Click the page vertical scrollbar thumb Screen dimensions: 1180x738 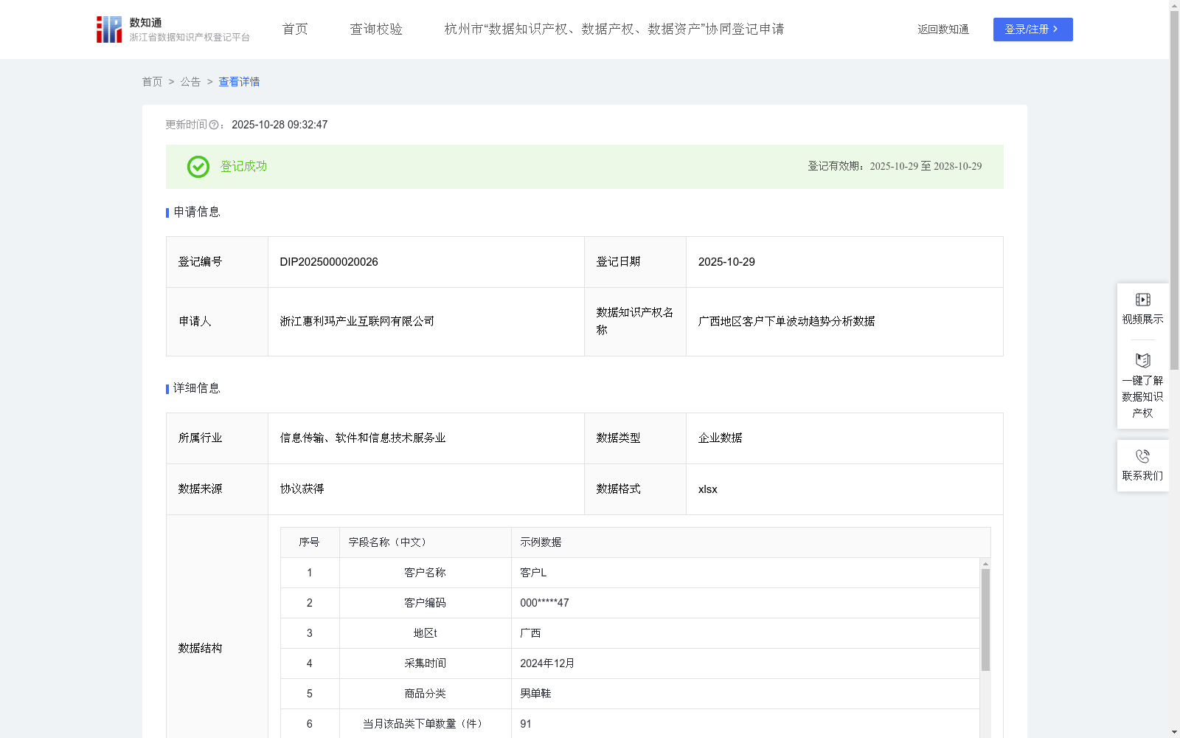tap(1174, 190)
